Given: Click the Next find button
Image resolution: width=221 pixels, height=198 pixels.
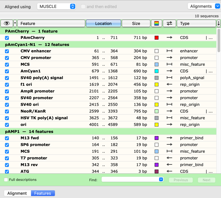Looking at the screenshot, I should [206, 180].
